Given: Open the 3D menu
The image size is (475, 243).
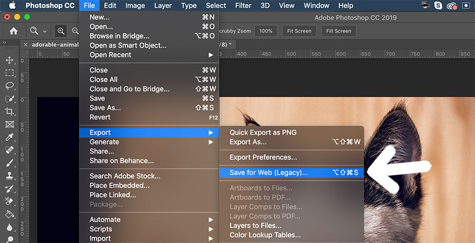Looking at the screenshot, I should [265, 5].
